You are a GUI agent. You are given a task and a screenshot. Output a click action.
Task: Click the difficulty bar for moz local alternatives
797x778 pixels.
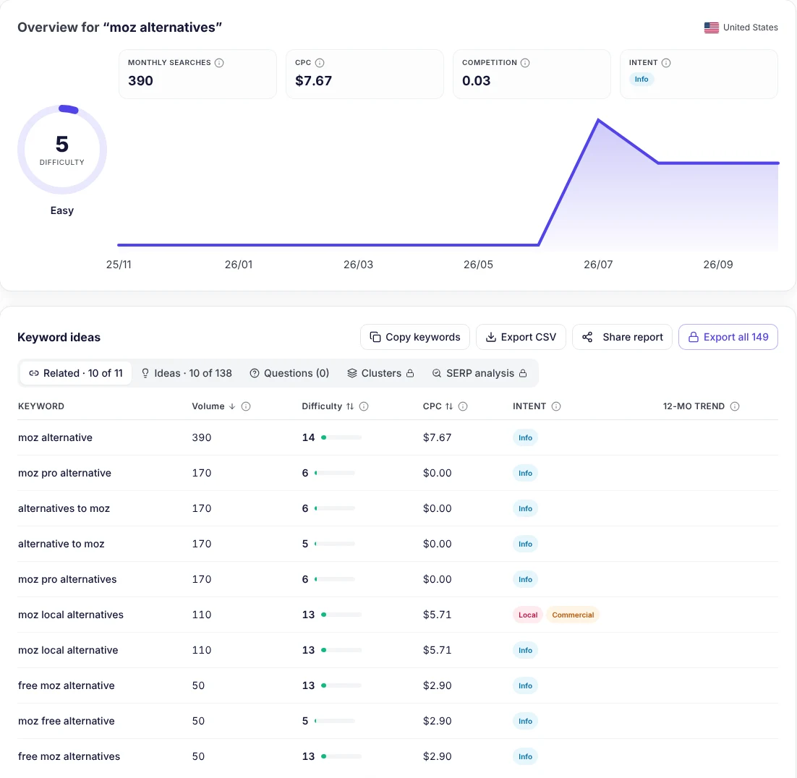tap(341, 615)
